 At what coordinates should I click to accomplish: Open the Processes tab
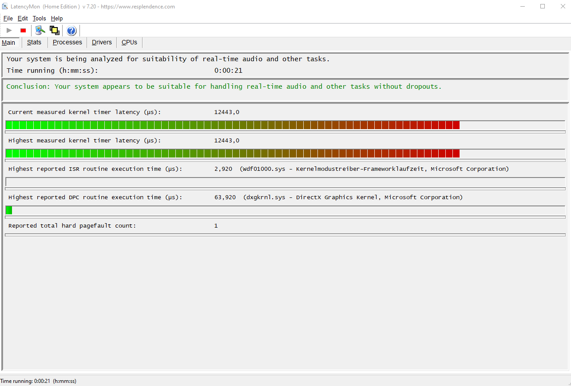pos(67,42)
